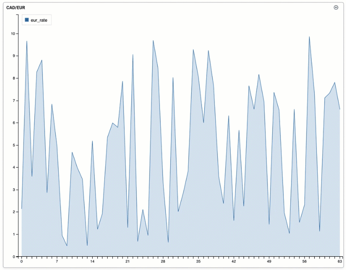Click the x-axis tick label 35
The image size is (346, 270).
(198, 261)
